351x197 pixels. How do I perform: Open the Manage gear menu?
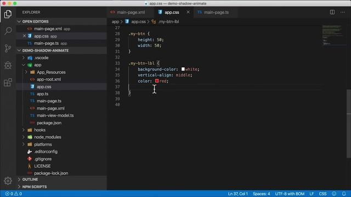click(x=8, y=181)
